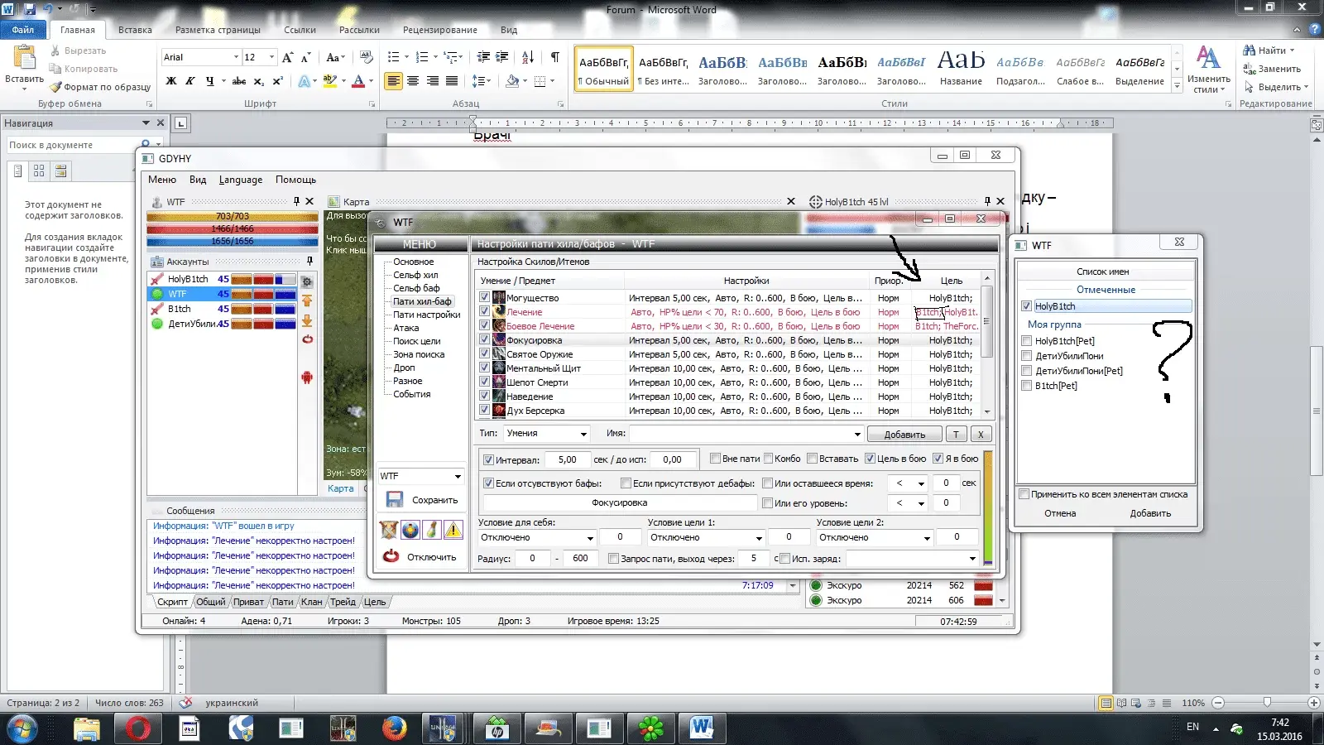Check Применить ко всем элементам списка
Viewport: 1324px width, 745px height.
pos(1024,494)
